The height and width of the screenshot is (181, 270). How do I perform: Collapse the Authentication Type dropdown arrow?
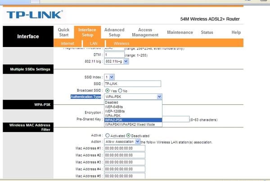click(159, 97)
